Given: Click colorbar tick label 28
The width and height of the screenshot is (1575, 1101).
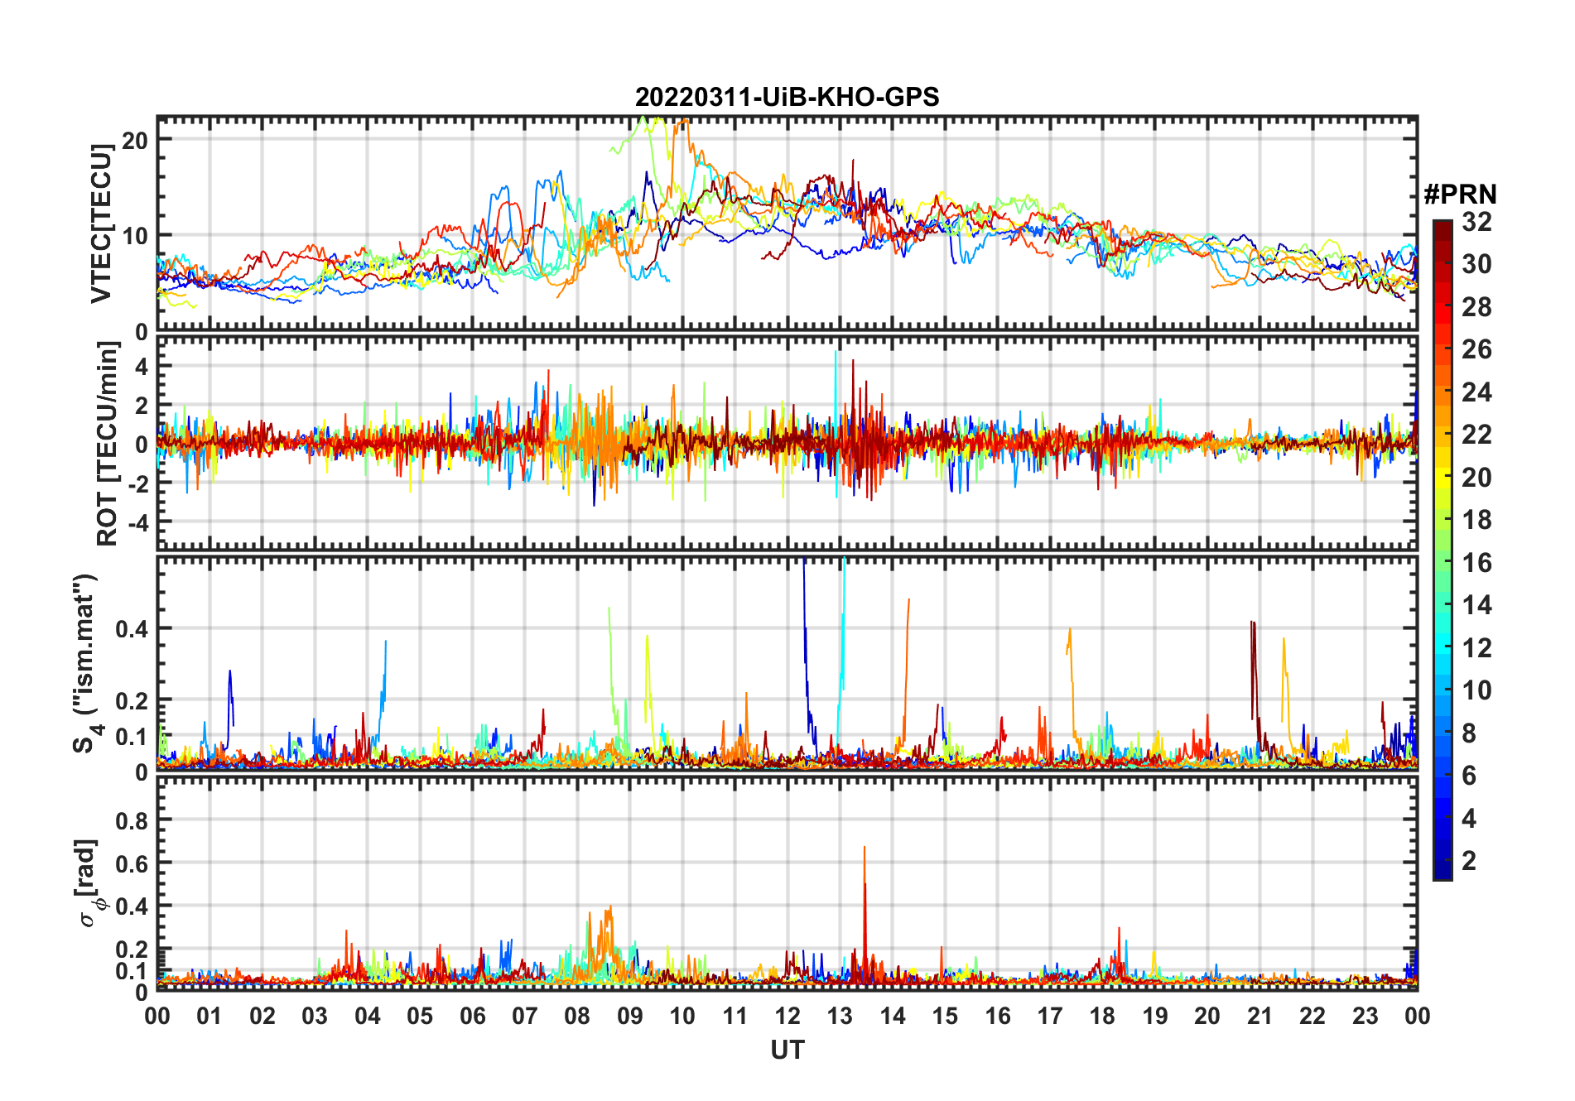Looking at the screenshot, I should [1476, 307].
